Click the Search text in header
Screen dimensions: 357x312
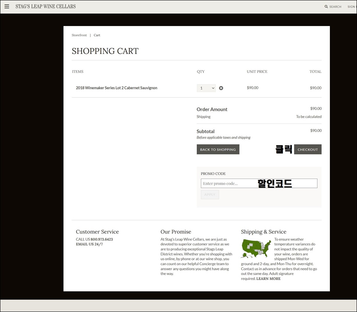tap(335, 7)
